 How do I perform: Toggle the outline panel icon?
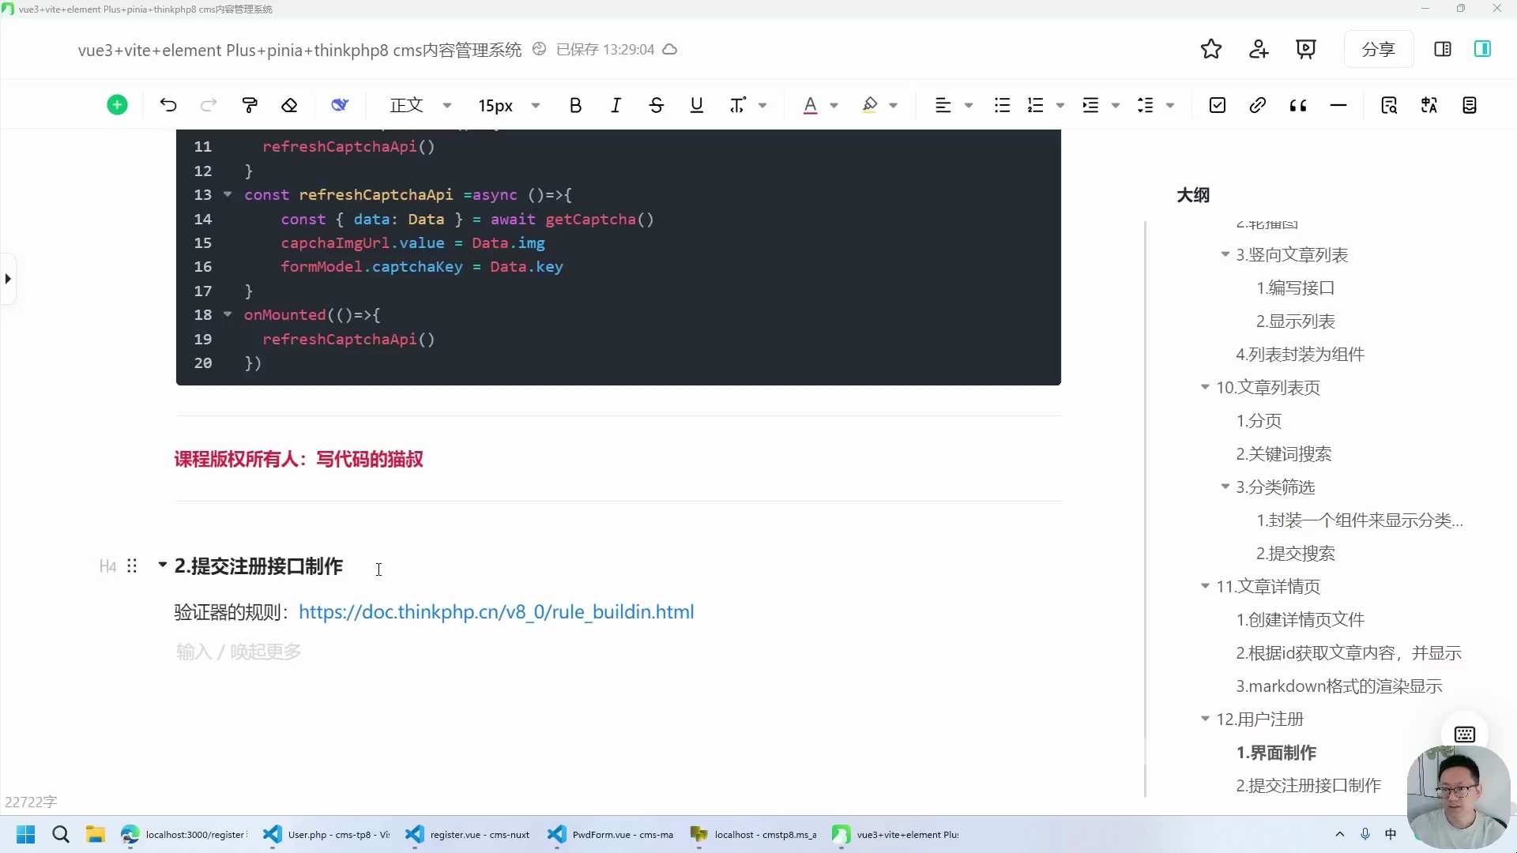point(1483,49)
